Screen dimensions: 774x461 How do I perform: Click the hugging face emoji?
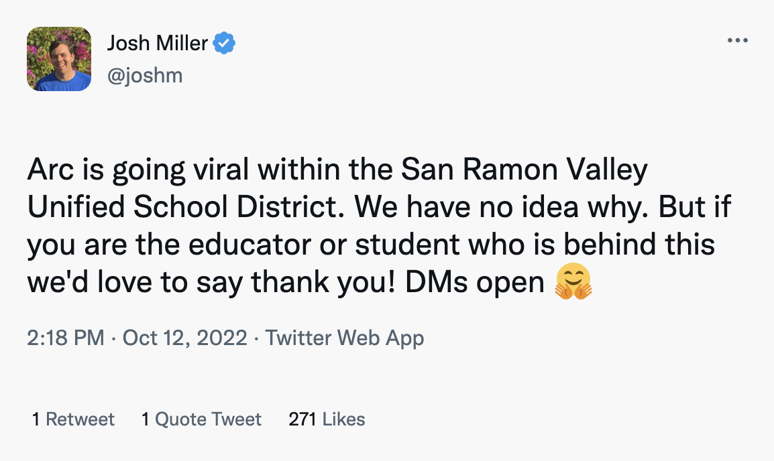point(573,282)
